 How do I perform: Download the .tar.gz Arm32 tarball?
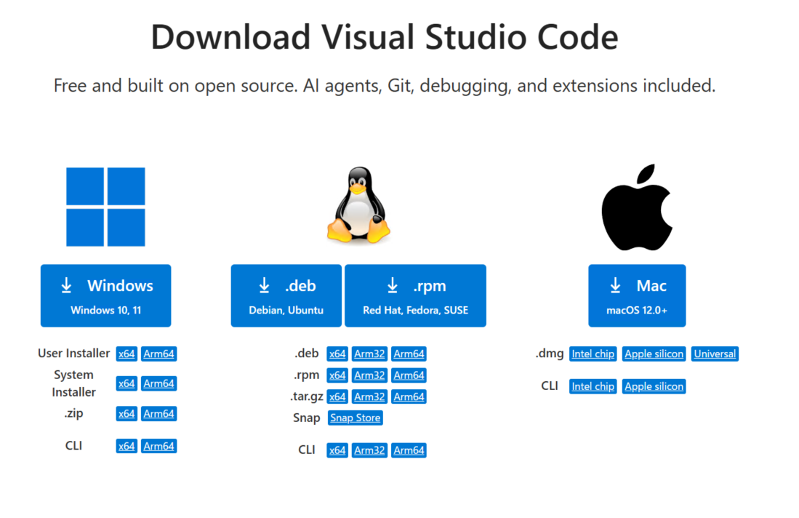pyautogui.click(x=369, y=397)
